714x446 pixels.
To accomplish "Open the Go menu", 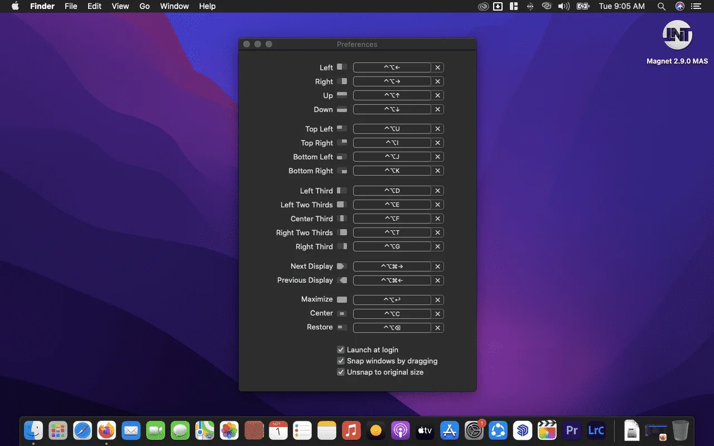I will click(x=144, y=6).
